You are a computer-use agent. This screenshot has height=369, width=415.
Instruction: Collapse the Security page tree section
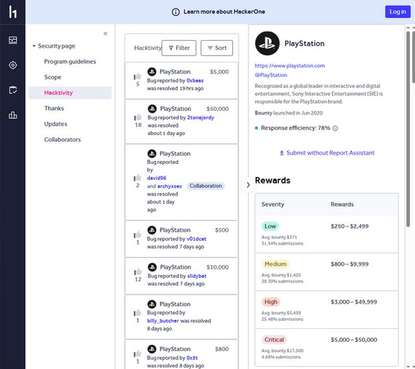point(34,46)
